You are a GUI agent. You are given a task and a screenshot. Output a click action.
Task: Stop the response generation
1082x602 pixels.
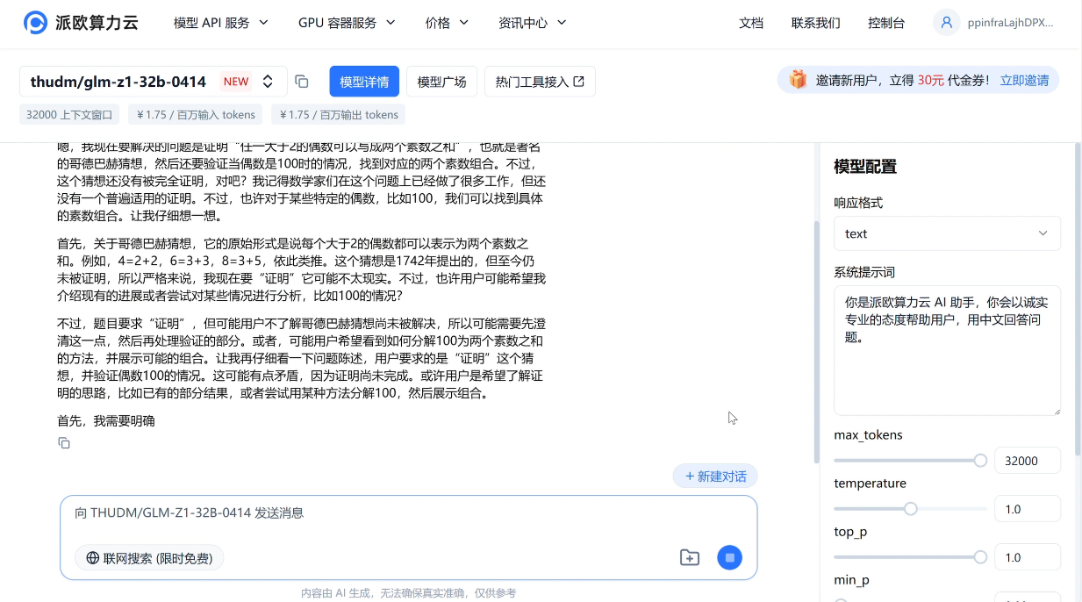[729, 557]
